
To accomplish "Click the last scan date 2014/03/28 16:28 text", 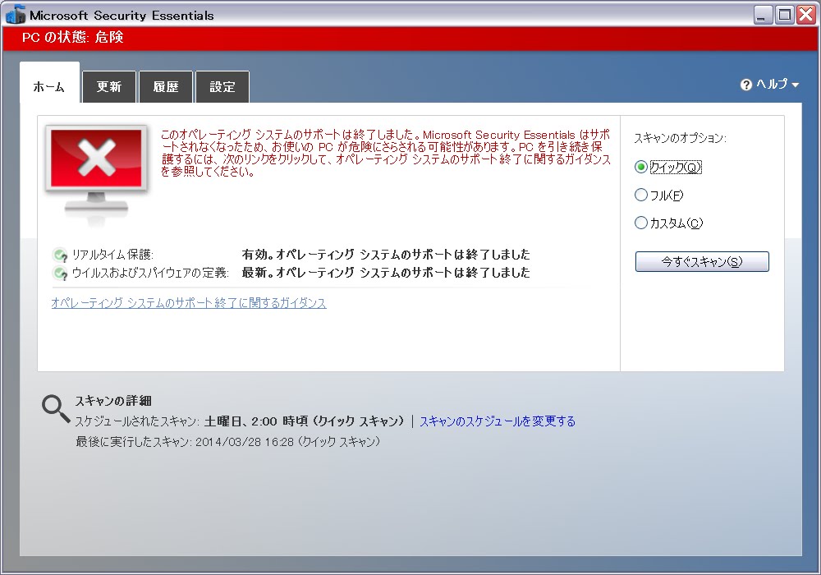I will [x=245, y=441].
